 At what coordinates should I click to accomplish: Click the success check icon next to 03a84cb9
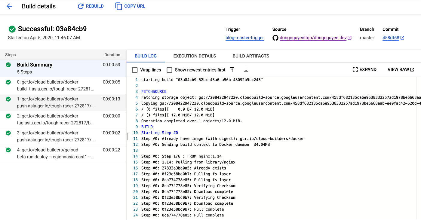coord(12,29)
